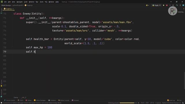Click the debugger connection failed status message
Viewport: 185px width, 104px height.
[x=32, y=103]
